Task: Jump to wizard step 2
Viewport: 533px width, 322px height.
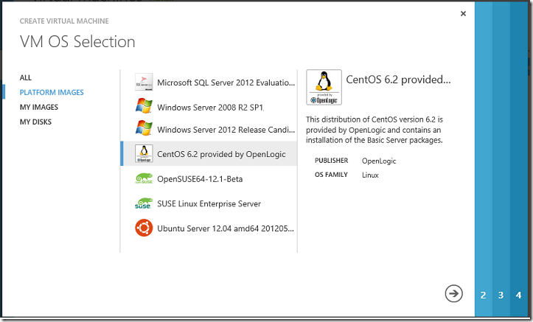Action: pyautogui.click(x=484, y=295)
